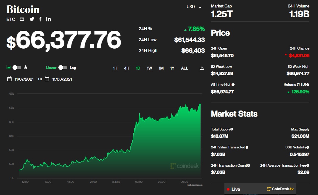This screenshot has width=318, height=195.
Task: Share Bitcoin page via email icon
Action: [x=22, y=19]
